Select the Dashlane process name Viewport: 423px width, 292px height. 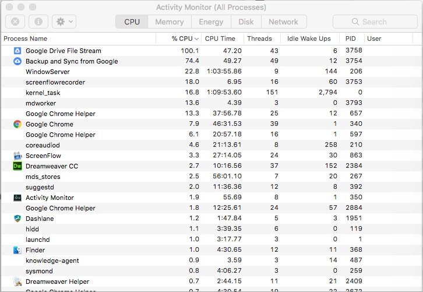40,219
